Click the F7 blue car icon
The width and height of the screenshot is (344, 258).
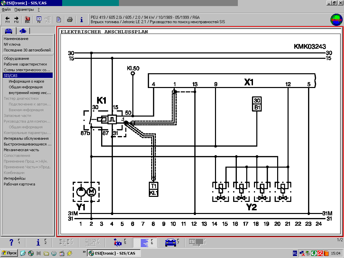click(170, 243)
